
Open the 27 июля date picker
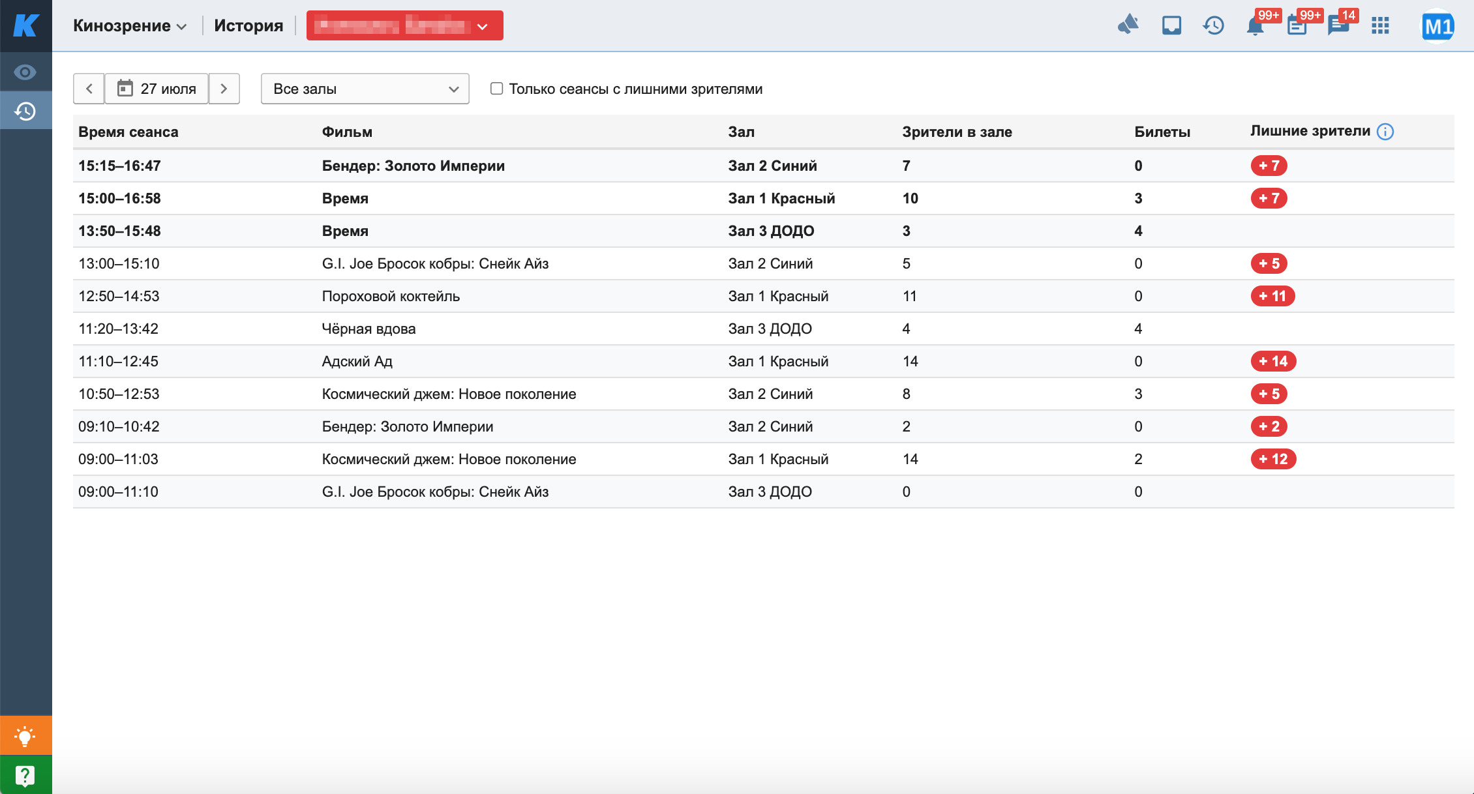157,89
